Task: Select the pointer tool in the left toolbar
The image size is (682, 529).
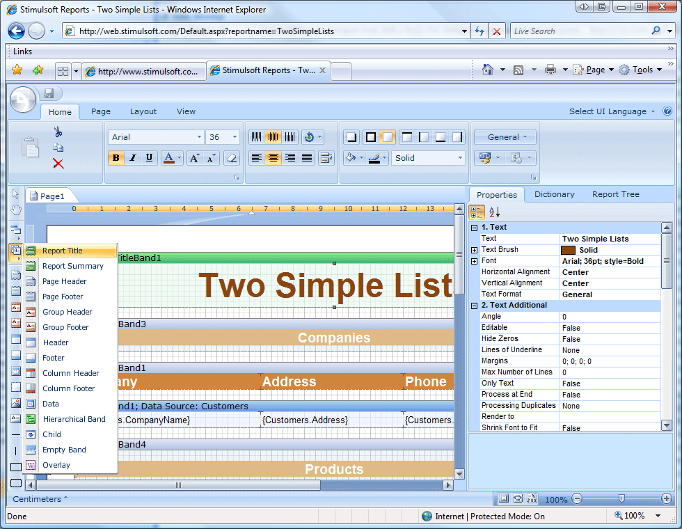Action: coord(15,194)
